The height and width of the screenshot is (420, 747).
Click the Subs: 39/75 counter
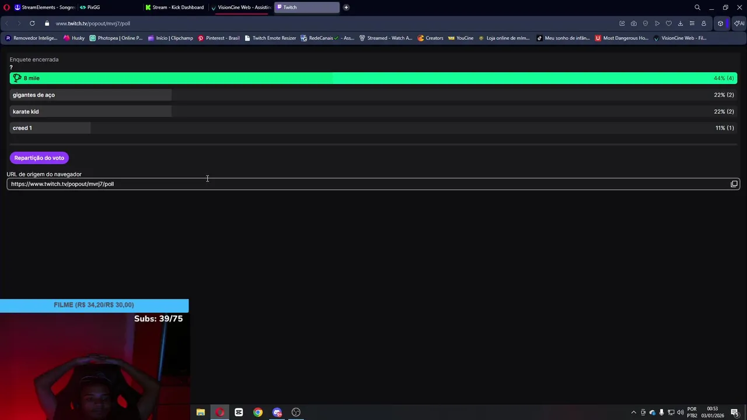point(158,318)
